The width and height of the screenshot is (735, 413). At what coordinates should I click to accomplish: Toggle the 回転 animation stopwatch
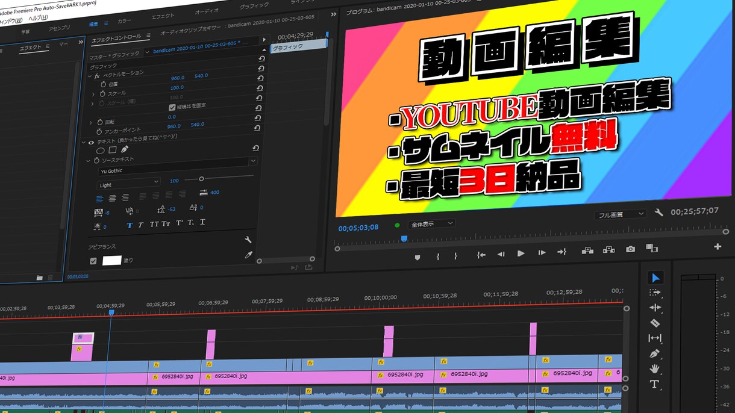pyautogui.click(x=101, y=122)
